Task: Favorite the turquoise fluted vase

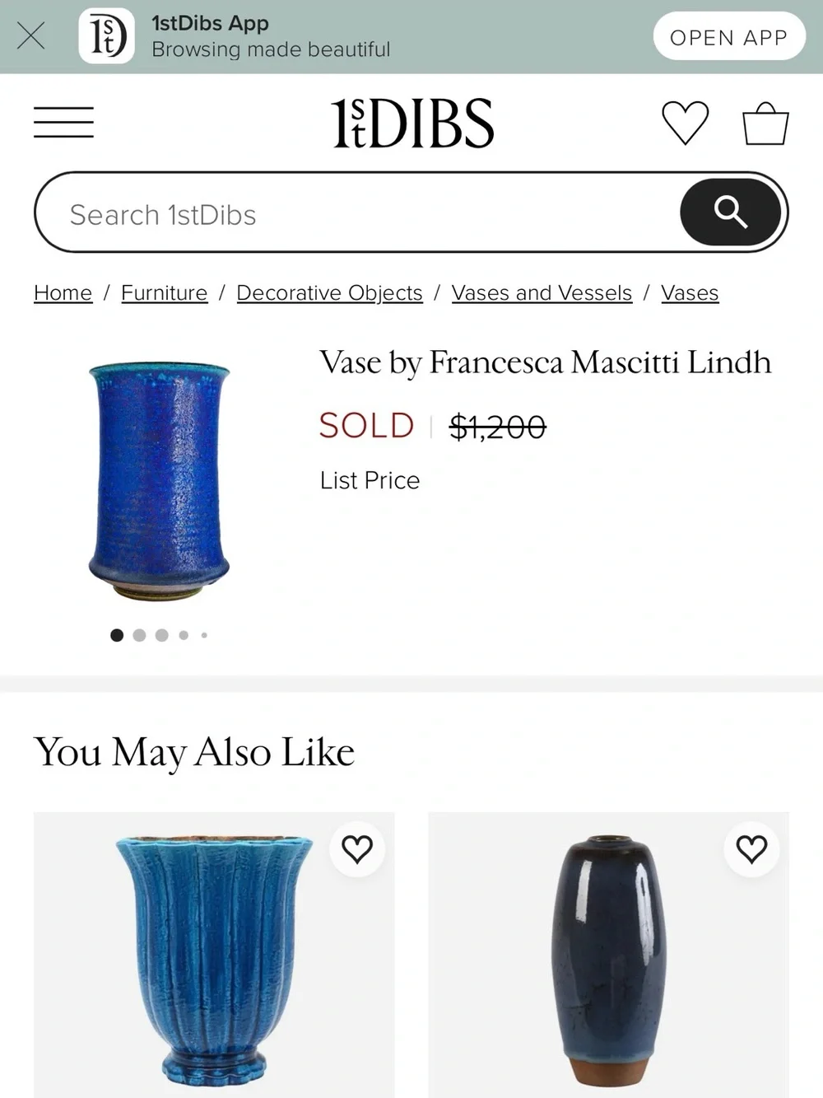Action: [357, 849]
